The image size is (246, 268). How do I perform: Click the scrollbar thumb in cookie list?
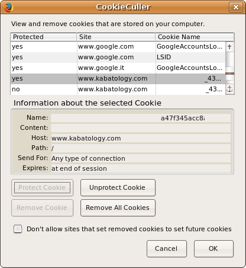[229, 74]
